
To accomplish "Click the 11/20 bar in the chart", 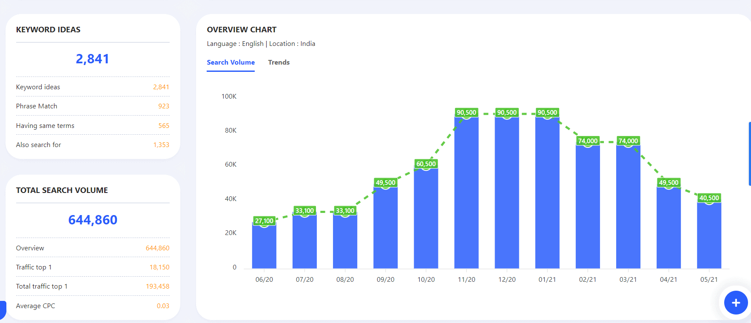I will pos(466,191).
